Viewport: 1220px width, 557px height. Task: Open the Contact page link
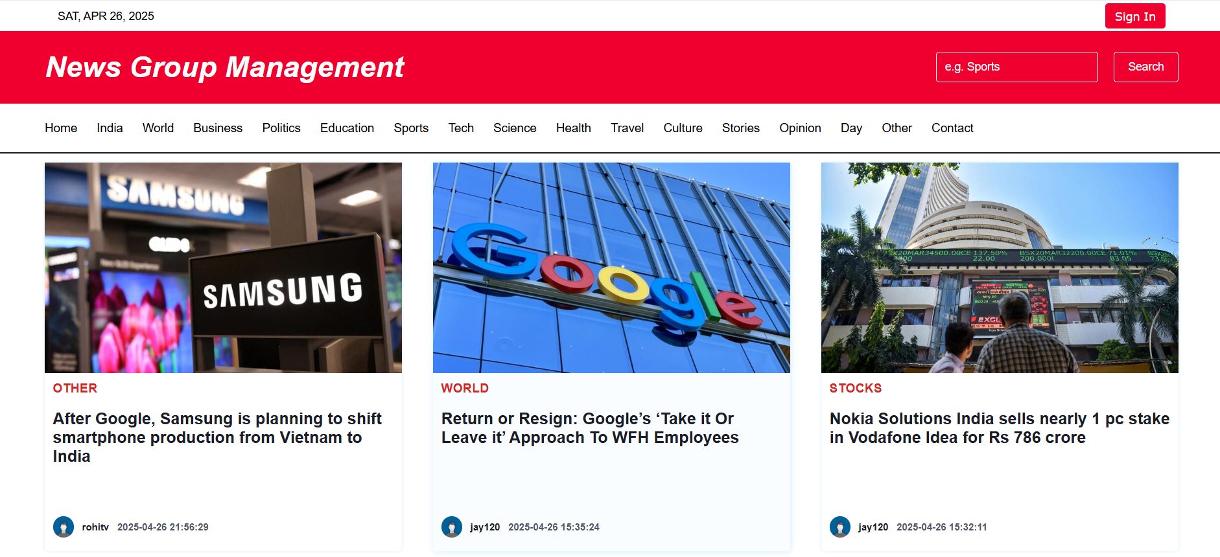pyautogui.click(x=952, y=128)
